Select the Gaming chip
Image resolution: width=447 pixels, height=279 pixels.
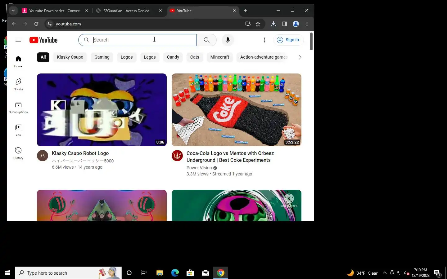click(x=102, y=57)
